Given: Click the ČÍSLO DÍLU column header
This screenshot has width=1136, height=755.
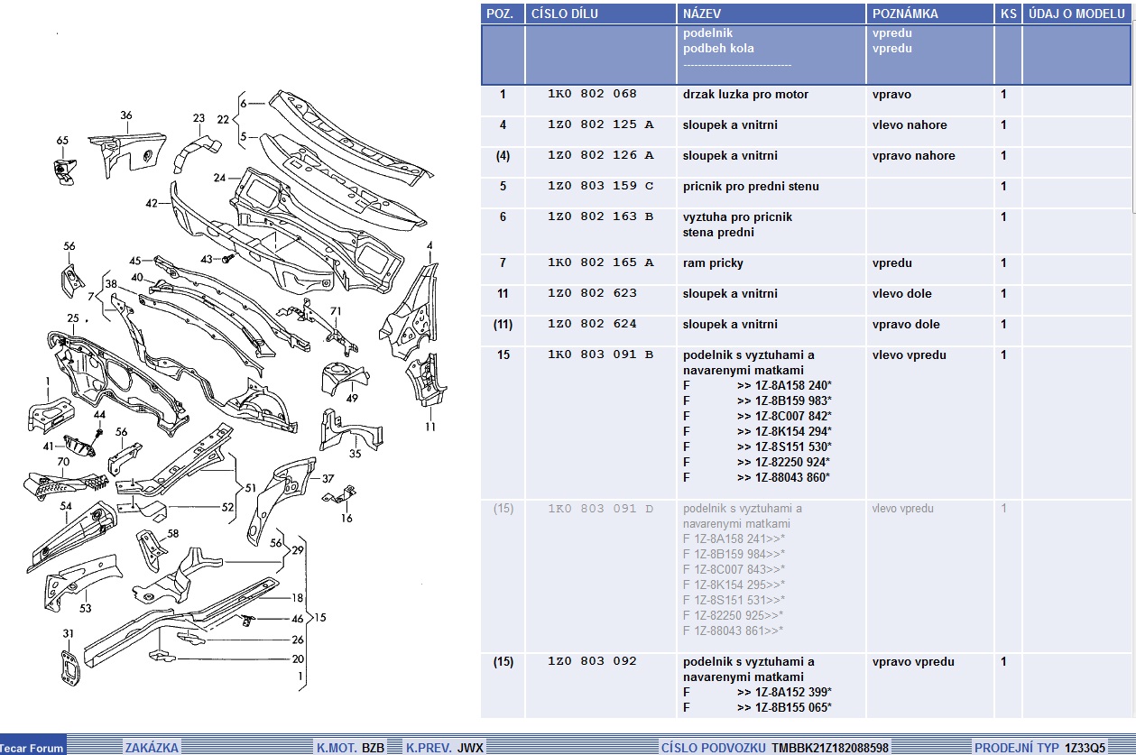Looking at the screenshot, I should [x=564, y=14].
